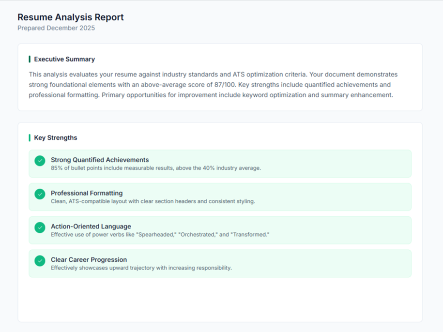
Task: Click green accent bar beside Executive Summary
Action: point(29,59)
